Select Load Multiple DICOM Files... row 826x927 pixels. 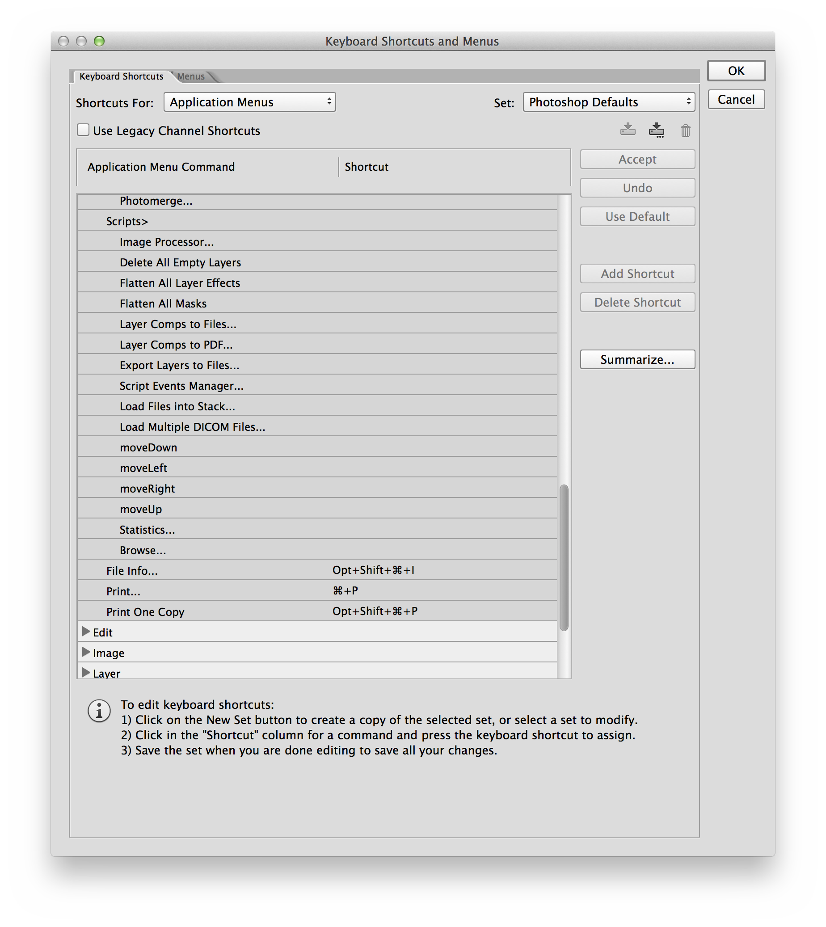[317, 426]
